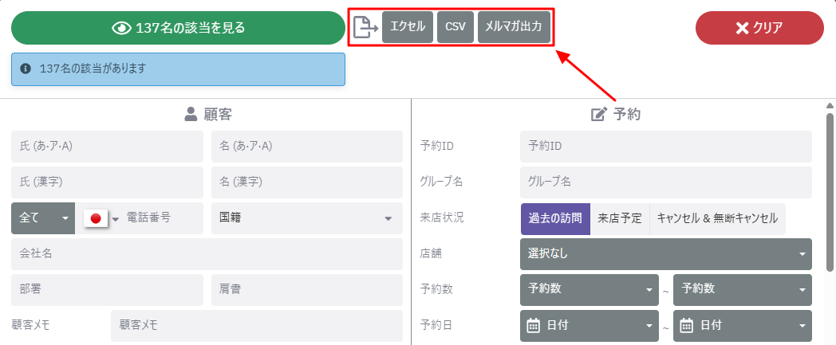836x345 pixels.
Task: Focus the 肩書 title field
Action: point(307,290)
